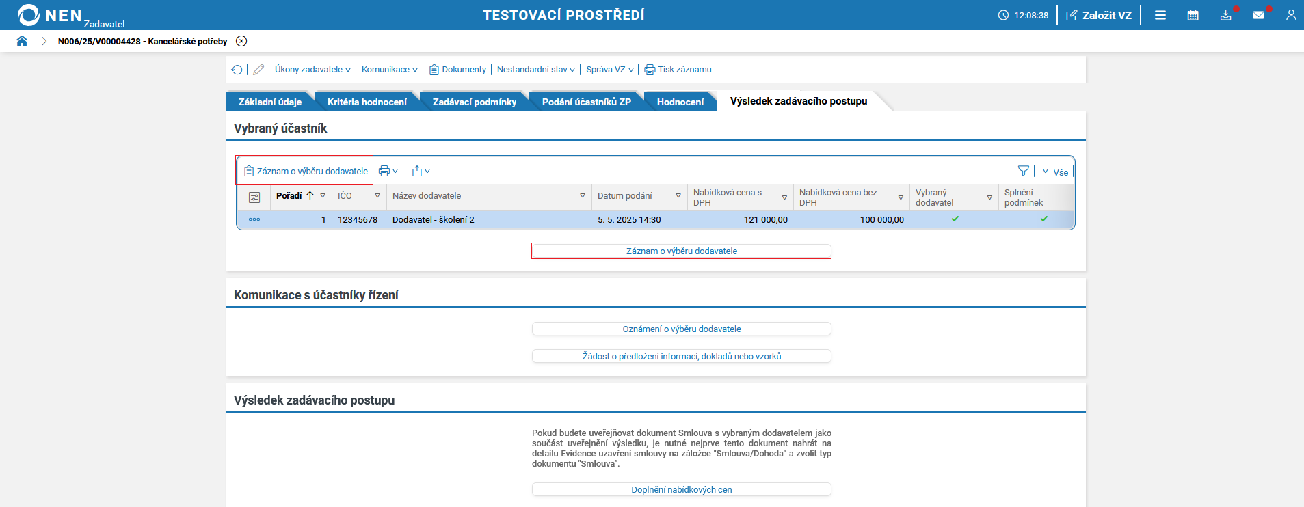
Task: Click the wide Záznam o výběru dodavatele button below the table
Action: click(682, 251)
